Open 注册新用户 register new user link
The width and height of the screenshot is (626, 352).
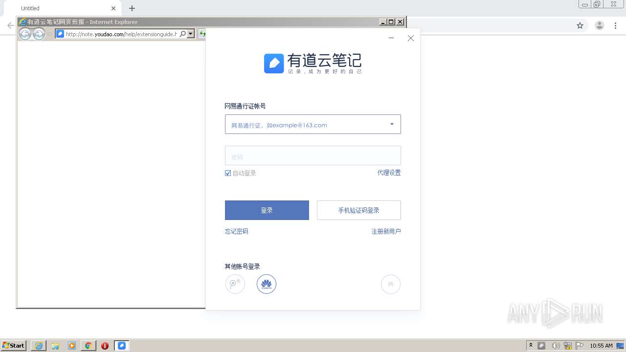pos(386,231)
